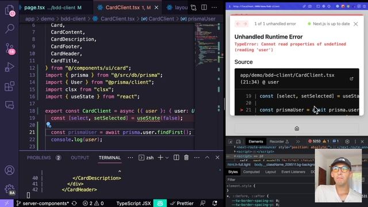Activate the DevTools inspect element picker

click(x=230, y=141)
